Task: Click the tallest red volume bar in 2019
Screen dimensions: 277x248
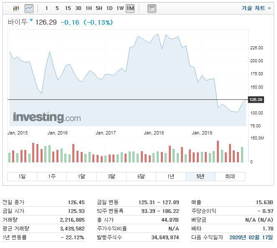Action: coord(218,152)
